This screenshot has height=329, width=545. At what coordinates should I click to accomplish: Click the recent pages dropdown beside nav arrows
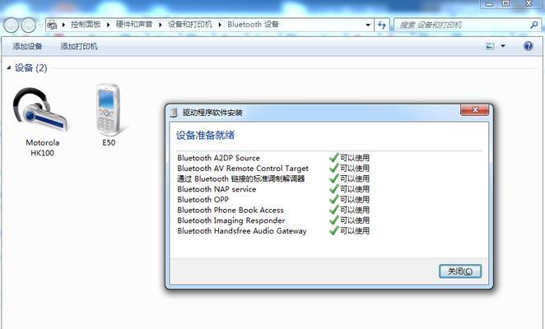pyautogui.click(x=40, y=25)
